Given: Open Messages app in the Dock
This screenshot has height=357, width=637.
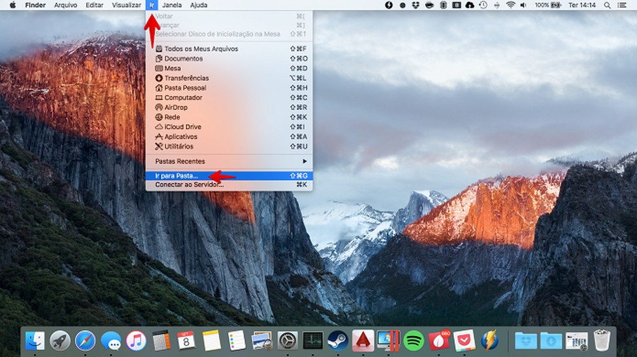Looking at the screenshot, I should tap(111, 340).
